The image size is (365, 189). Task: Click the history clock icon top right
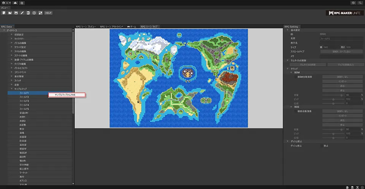354,3
